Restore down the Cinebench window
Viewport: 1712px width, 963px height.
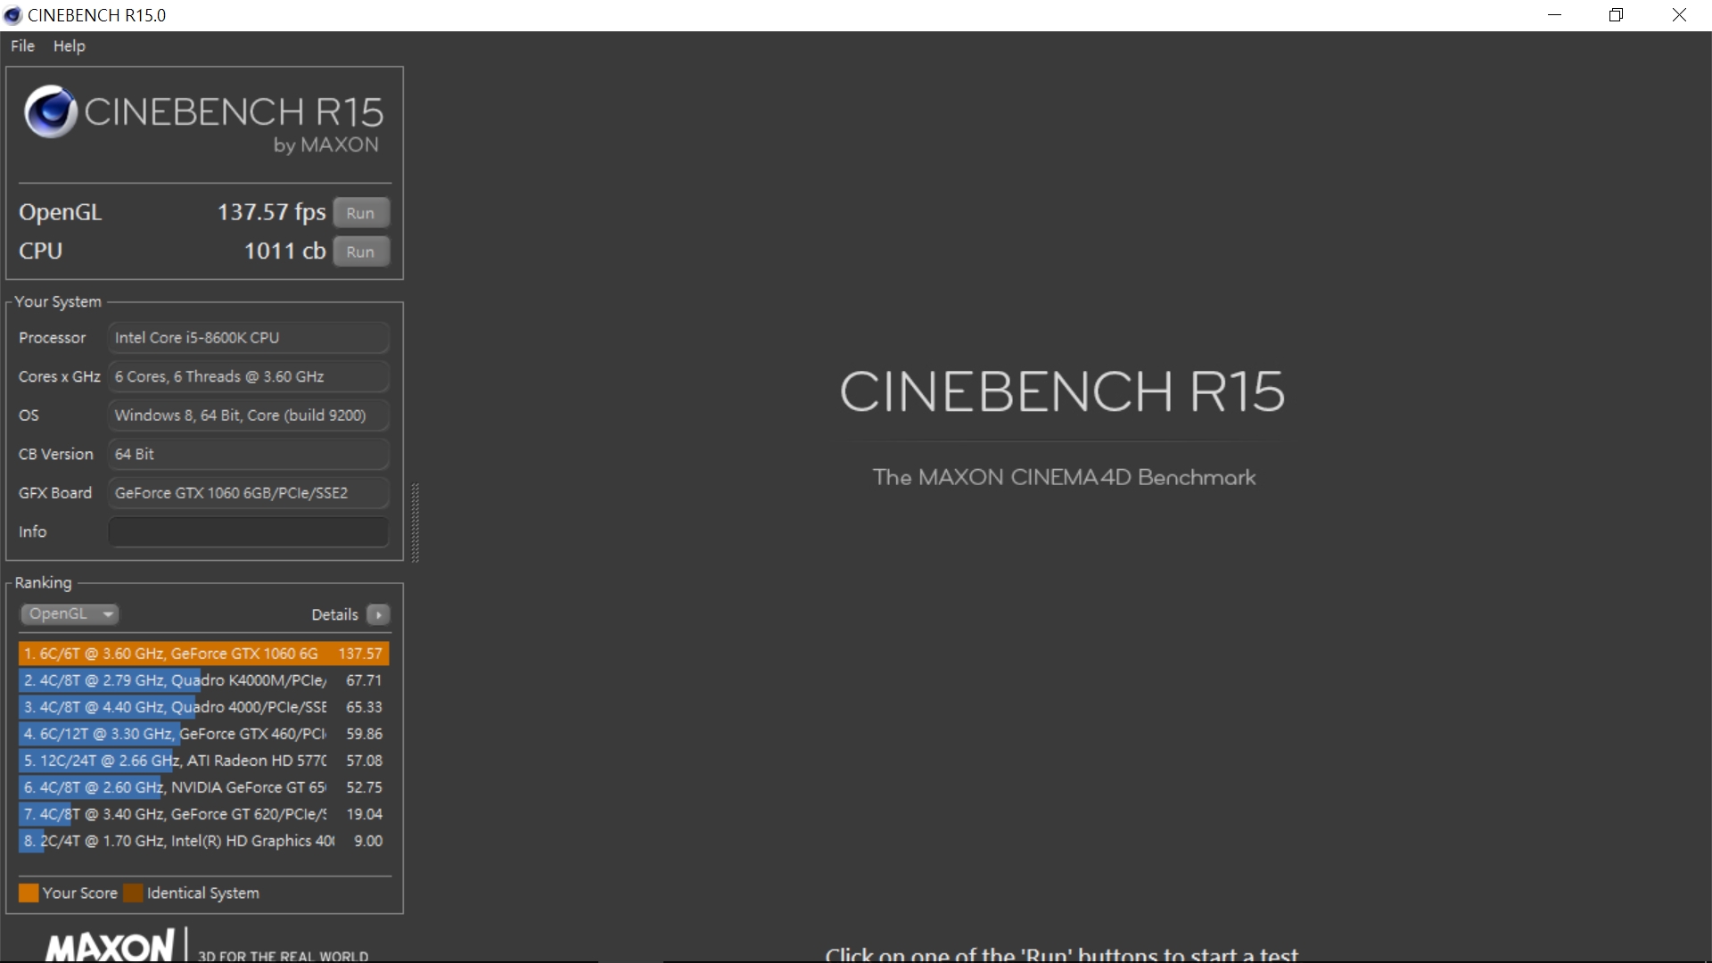pyautogui.click(x=1617, y=15)
